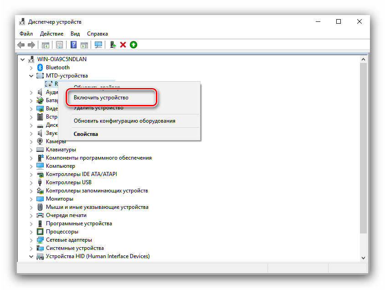Select Обновить конфигурацию оборудования menu entry
This screenshot has width=385, height=290.
(x=124, y=121)
